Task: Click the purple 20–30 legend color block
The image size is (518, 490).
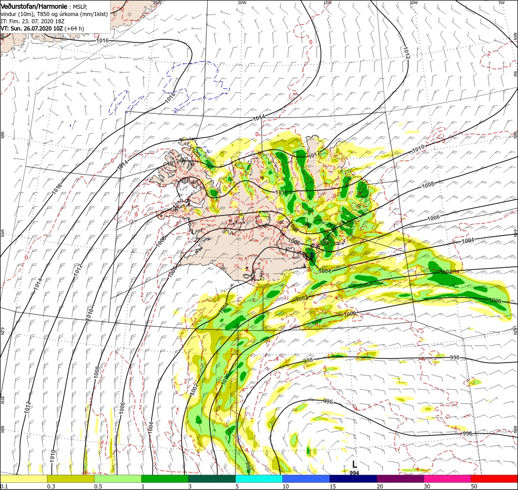Action: coord(400,479)
